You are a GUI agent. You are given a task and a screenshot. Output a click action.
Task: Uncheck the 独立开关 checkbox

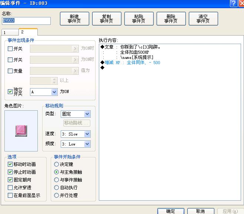[10, 91]
